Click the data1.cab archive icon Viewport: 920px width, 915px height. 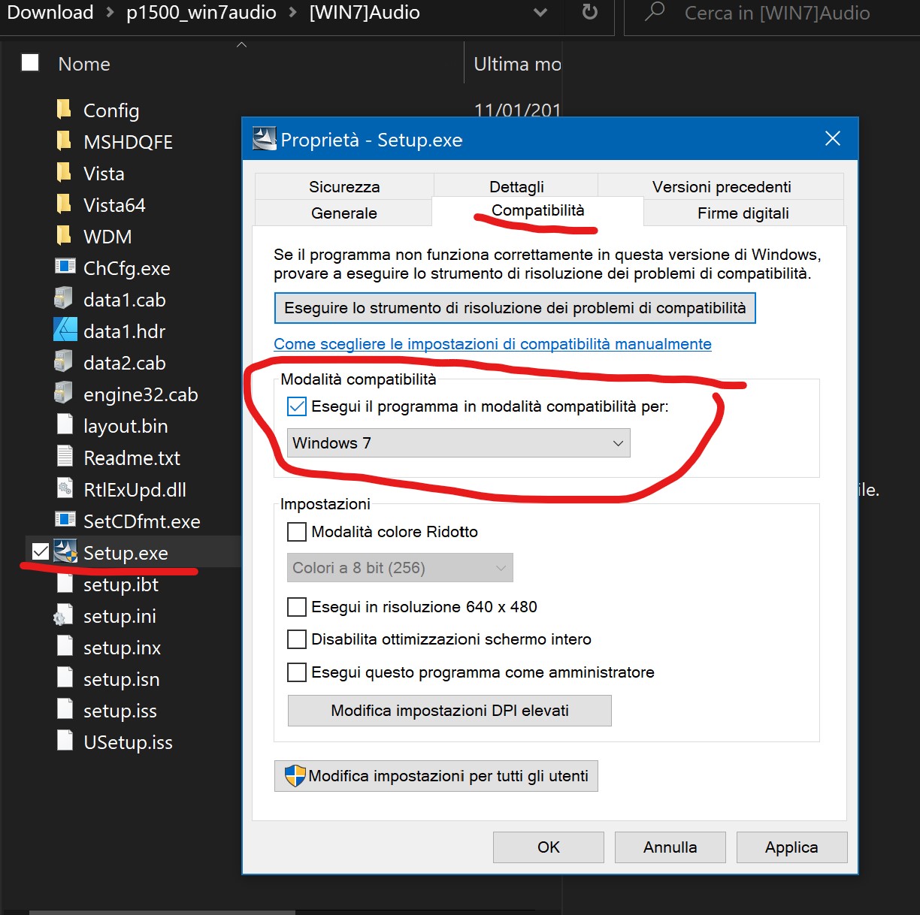[65, 299]
